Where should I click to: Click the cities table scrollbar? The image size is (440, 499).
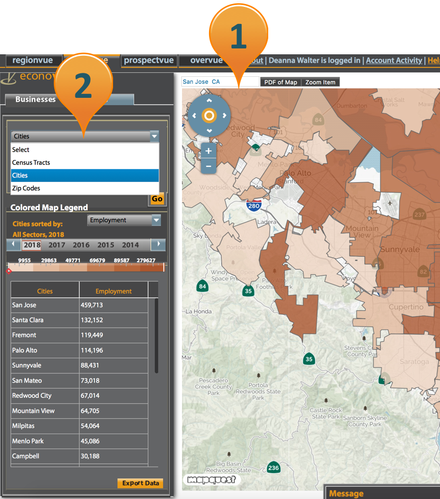pos(156,336)
